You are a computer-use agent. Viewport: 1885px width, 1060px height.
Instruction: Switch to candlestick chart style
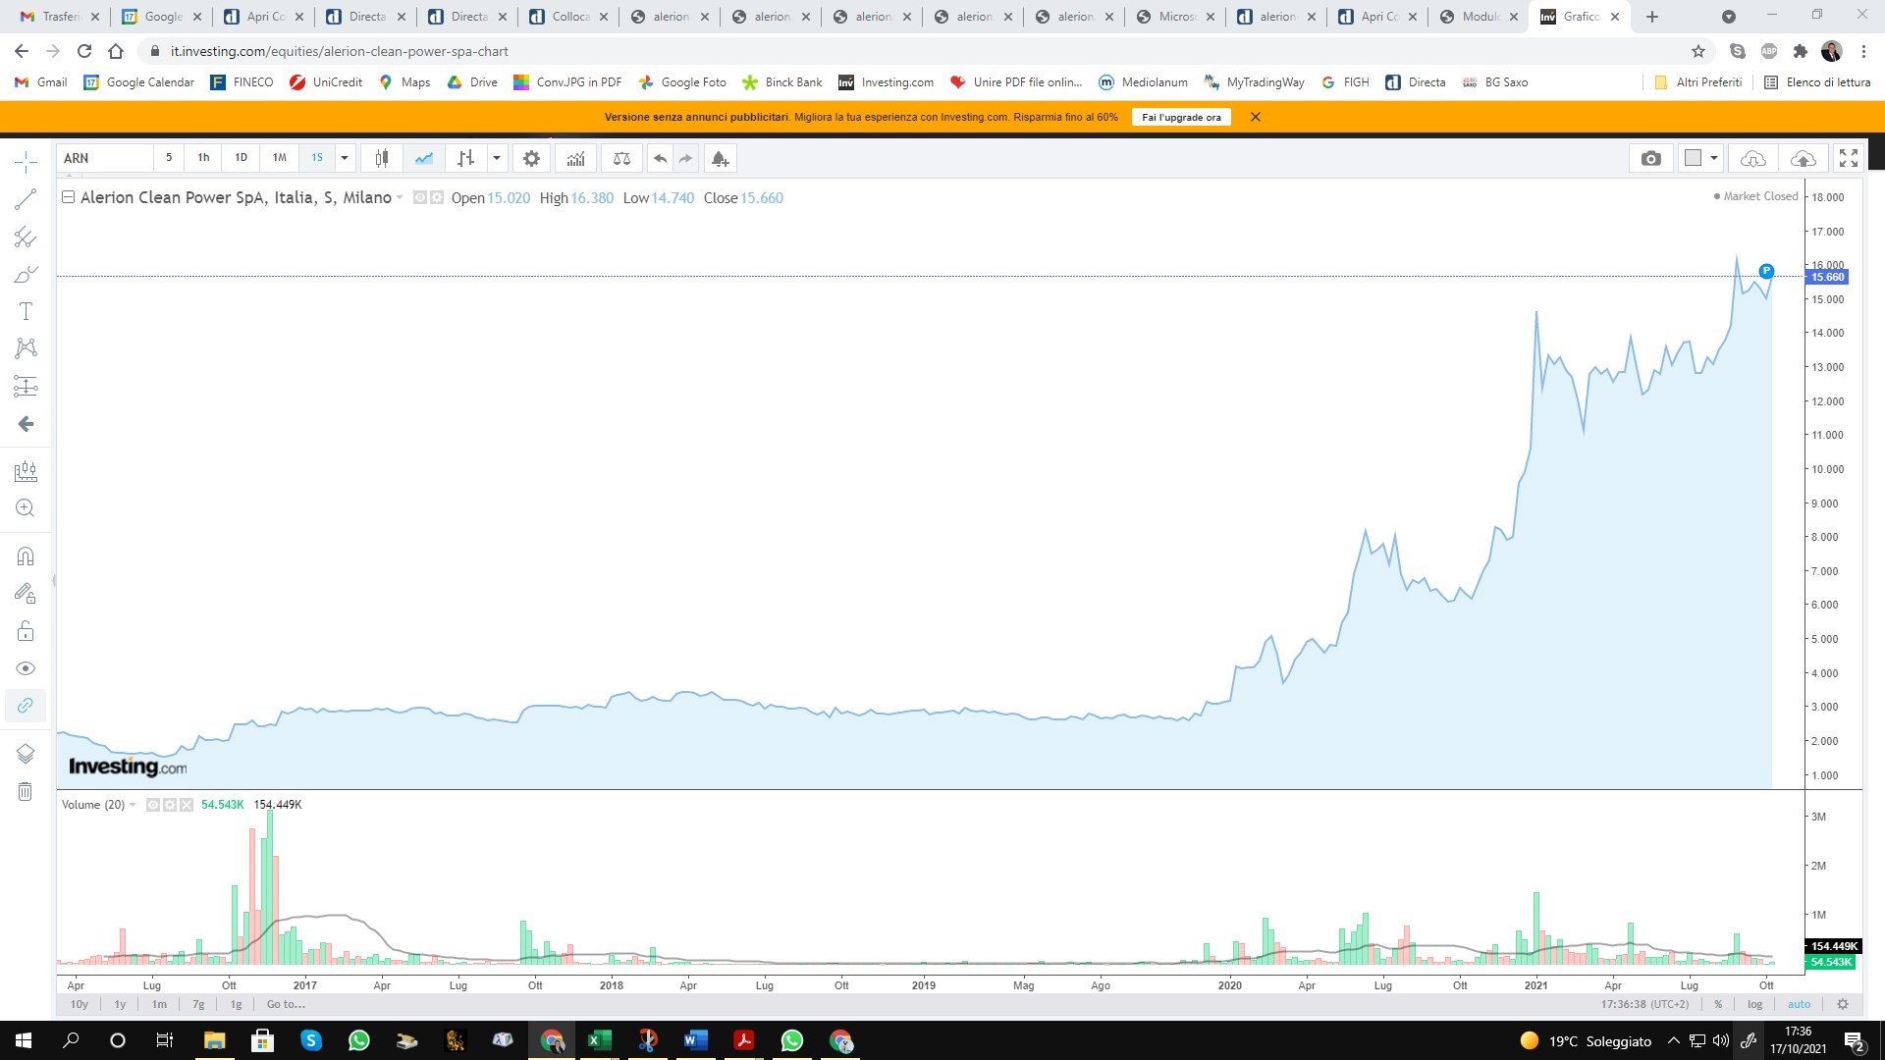coord(381,158)
